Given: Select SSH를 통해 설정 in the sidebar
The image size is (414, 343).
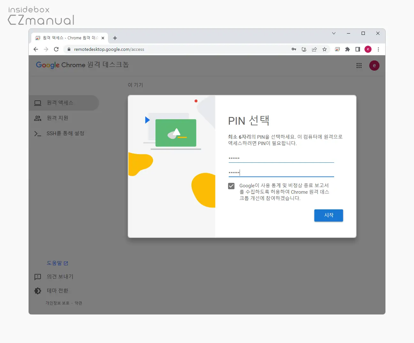Looking at the screenshot, I should pos(64,133).
